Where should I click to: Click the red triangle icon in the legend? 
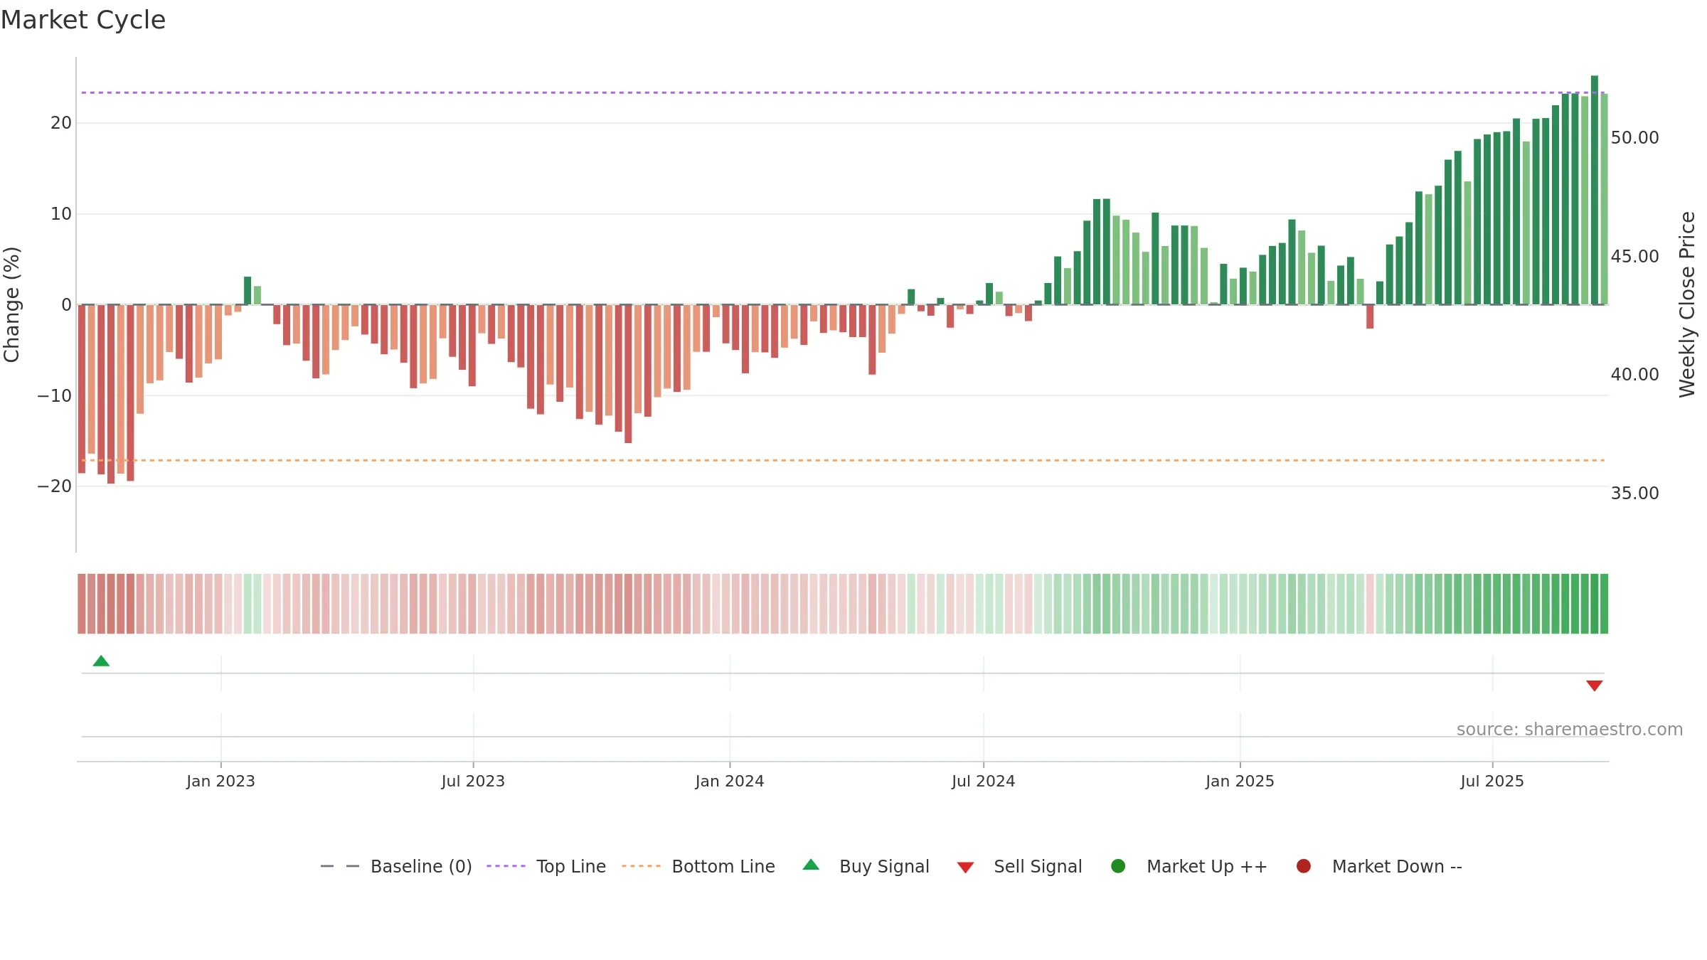pyautogui.click(x=965, y=868)
